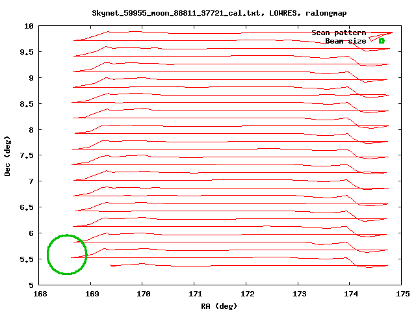
Task: Click the small green beam size legend marker
Action: pos(382,41)
